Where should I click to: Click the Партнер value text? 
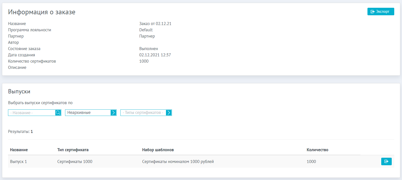tap(147, 36)
